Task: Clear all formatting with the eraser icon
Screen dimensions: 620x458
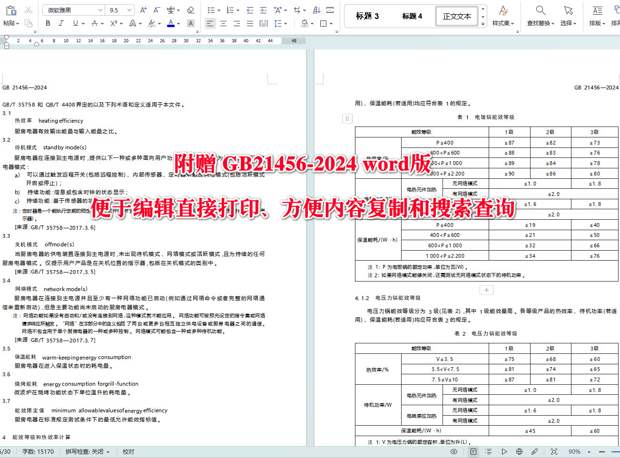Action: pos(190,10)
